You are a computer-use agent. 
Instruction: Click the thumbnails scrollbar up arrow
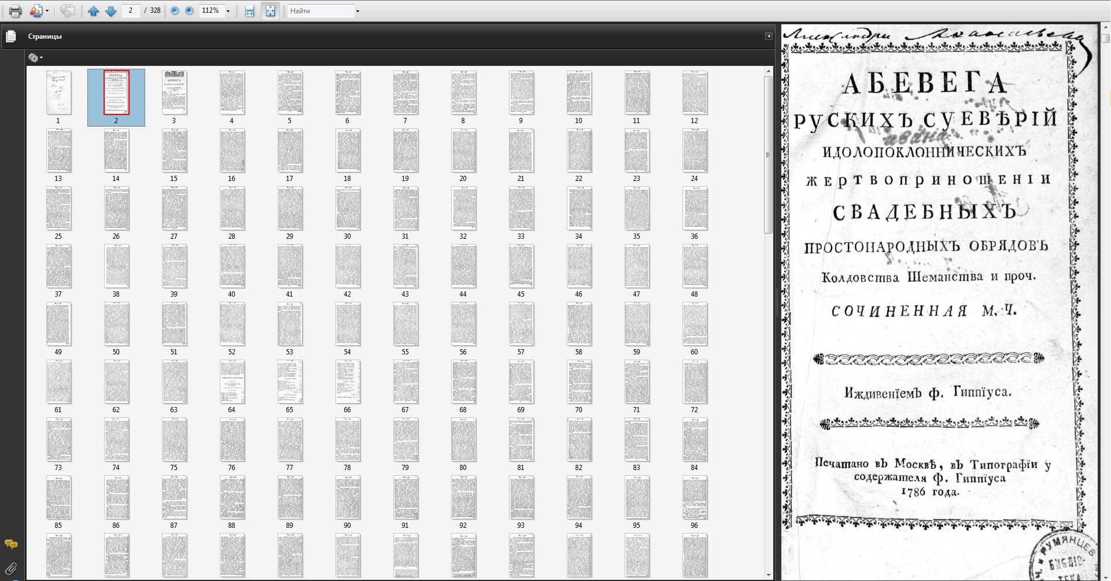(768, 71)
